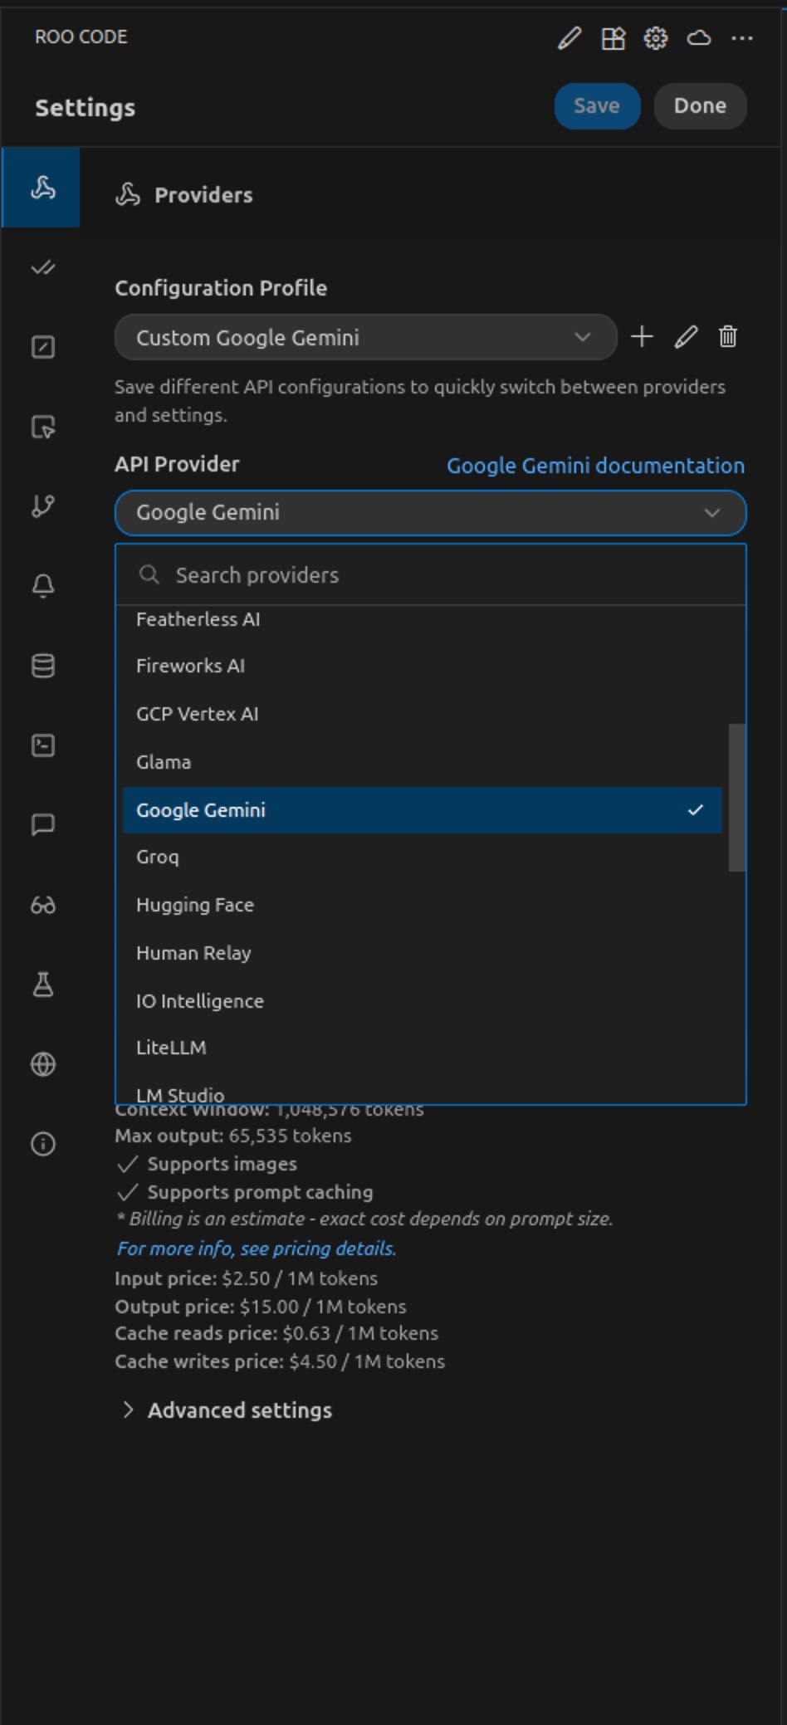Select Human Relay provider
This screenshot has height=1725, width=787.
(422, 953)
